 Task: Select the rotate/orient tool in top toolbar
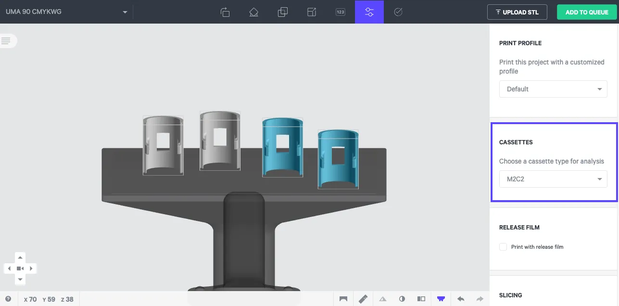(x=225, y=12)
